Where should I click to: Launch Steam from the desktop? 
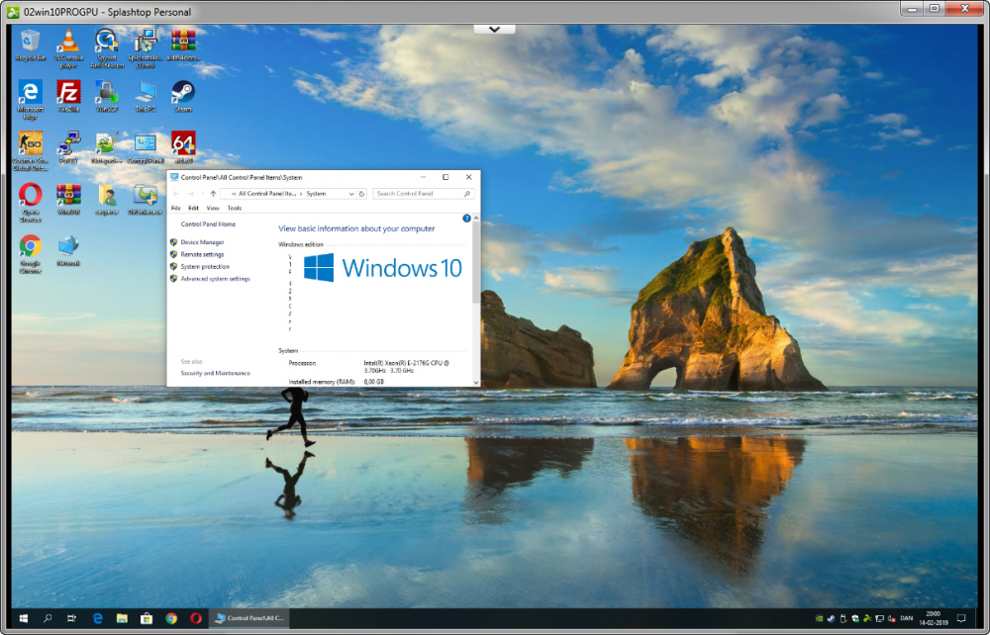tap(183, 96)
